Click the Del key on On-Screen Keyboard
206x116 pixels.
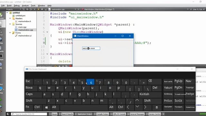pyautogui.click(x=157, y=88)
